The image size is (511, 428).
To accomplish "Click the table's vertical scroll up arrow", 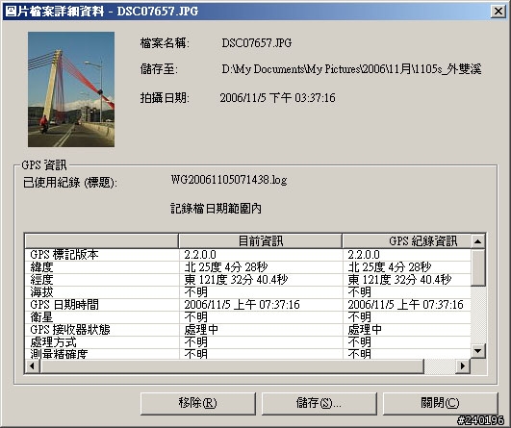I will pos(478,241).
